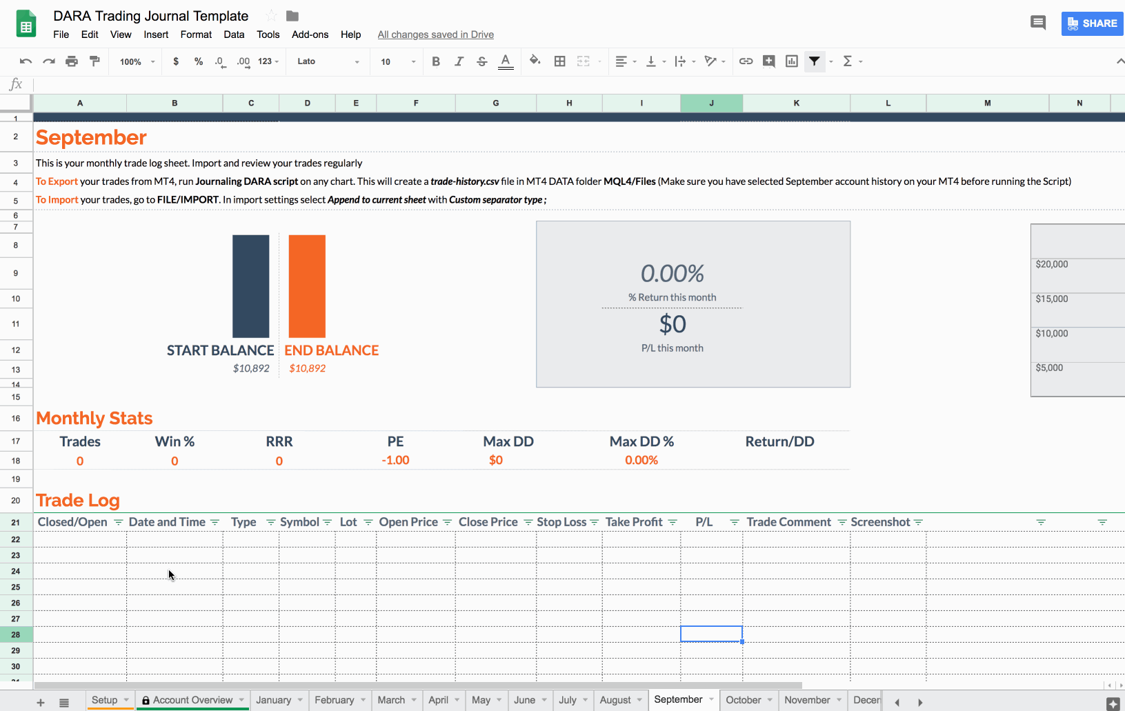Decrease decimal places

click(220, 61)
